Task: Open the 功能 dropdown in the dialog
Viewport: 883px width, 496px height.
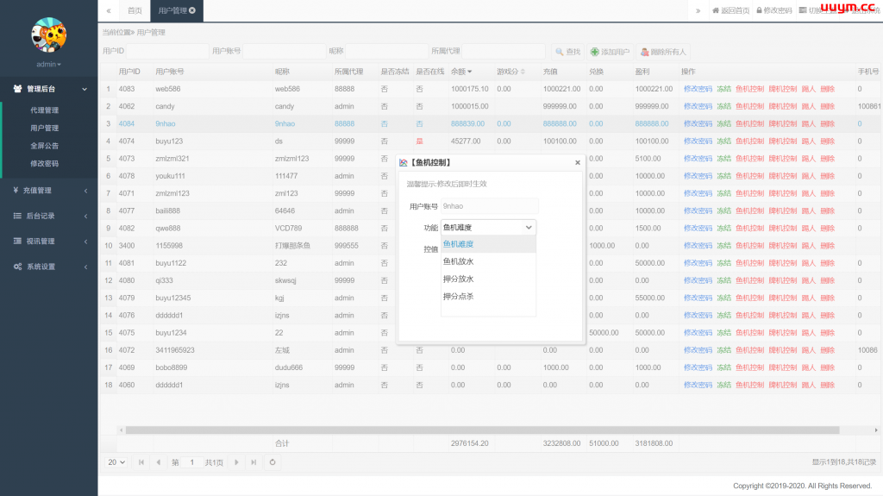Action: pos(488,227)
